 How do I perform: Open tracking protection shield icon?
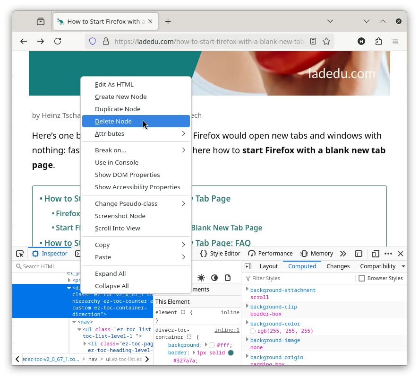[x=93, y=42]
